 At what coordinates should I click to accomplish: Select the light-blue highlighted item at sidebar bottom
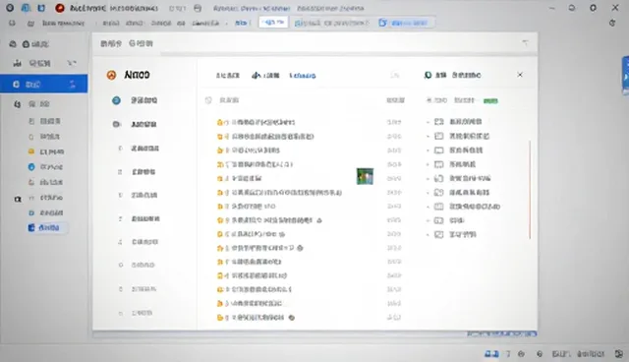(47, 227)
